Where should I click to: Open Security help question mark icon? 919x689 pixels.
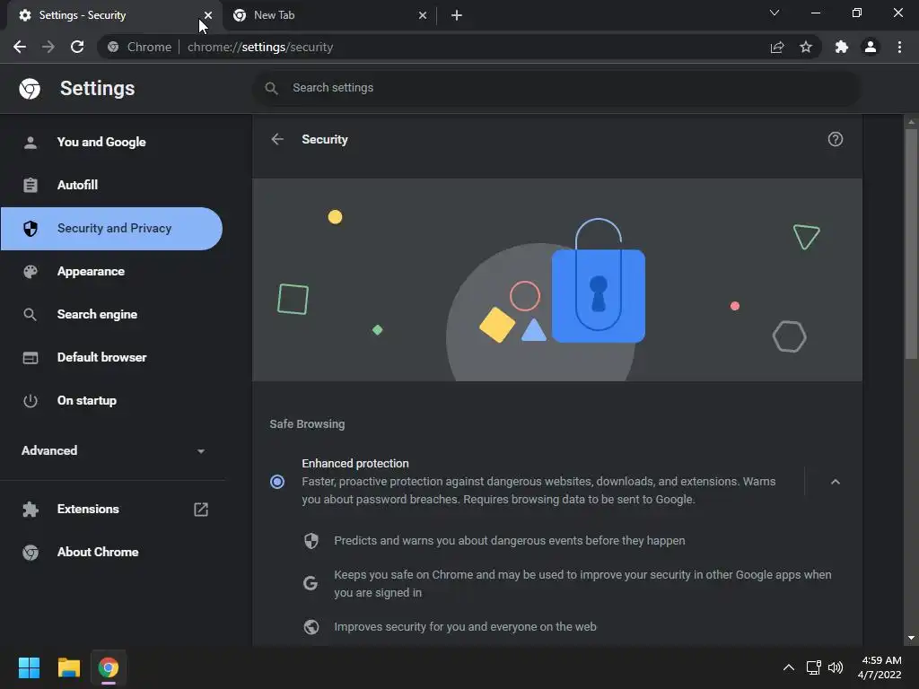click(836, 139)
